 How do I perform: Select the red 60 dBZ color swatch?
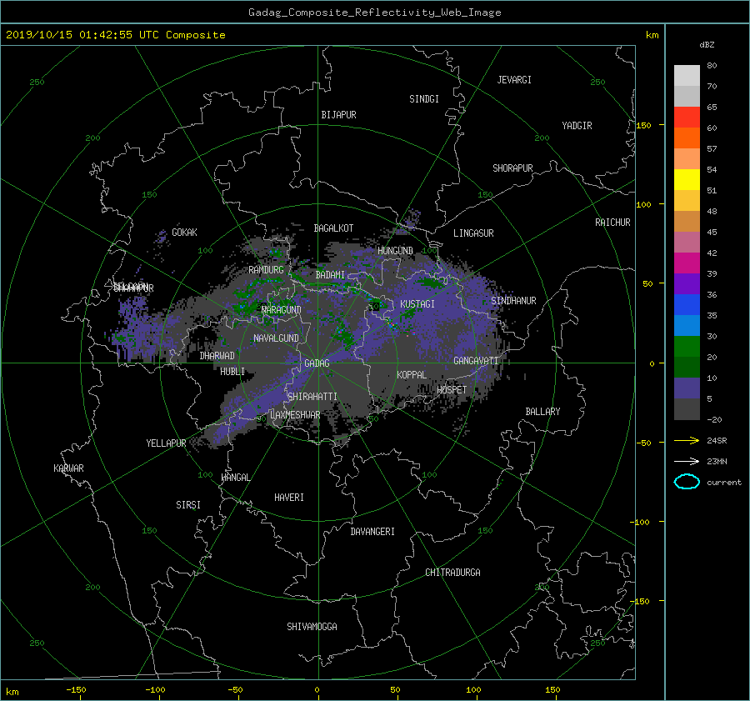(687, 118)
